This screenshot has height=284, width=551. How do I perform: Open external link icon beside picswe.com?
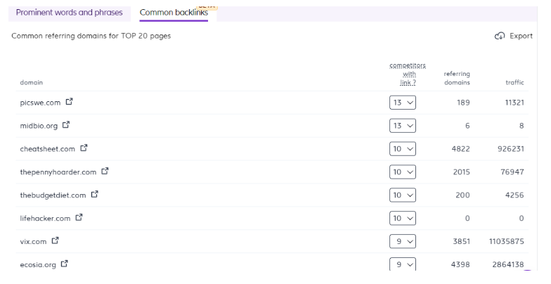click(70, 102)
